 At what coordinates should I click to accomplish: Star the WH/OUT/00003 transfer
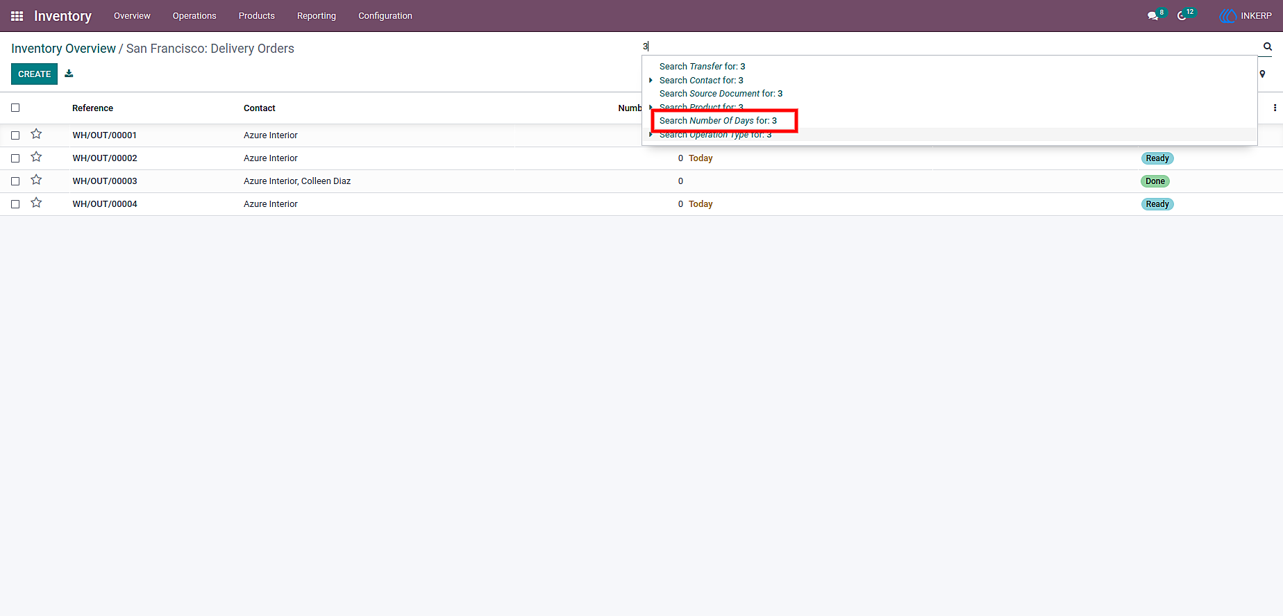point(36,180)
